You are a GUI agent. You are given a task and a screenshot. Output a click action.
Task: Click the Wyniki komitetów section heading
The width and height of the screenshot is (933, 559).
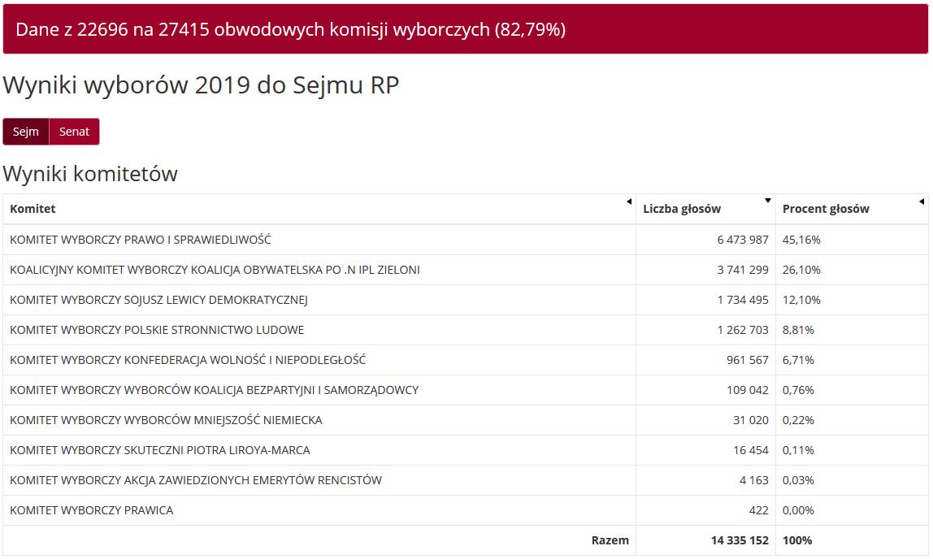(90, 174)
